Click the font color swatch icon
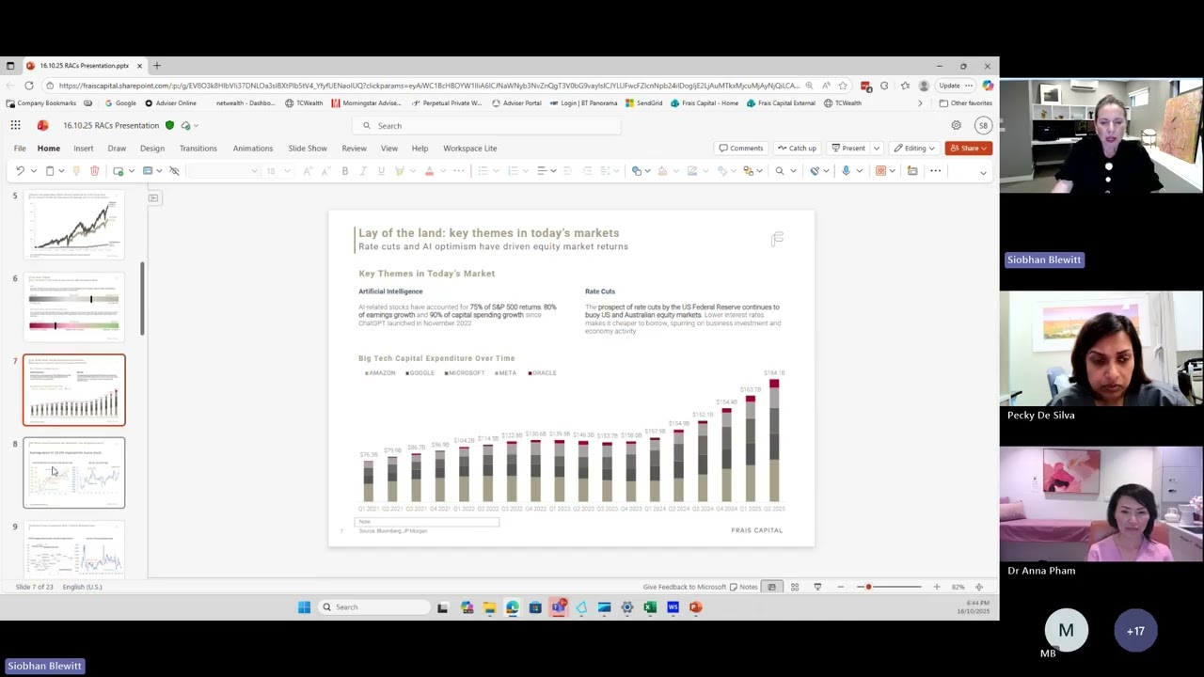The width and height of the screenshot is (1204, 677). [429, 170]
